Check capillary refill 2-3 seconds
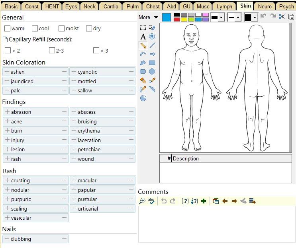The image size is (296, 248). pos(52,51)
